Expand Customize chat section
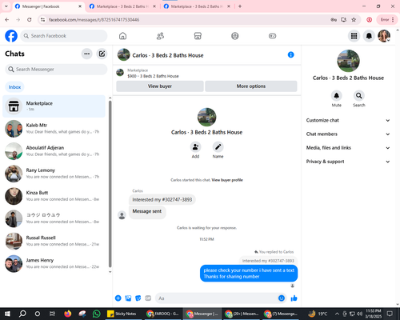 pyautogui.click(x=348, y=120)
